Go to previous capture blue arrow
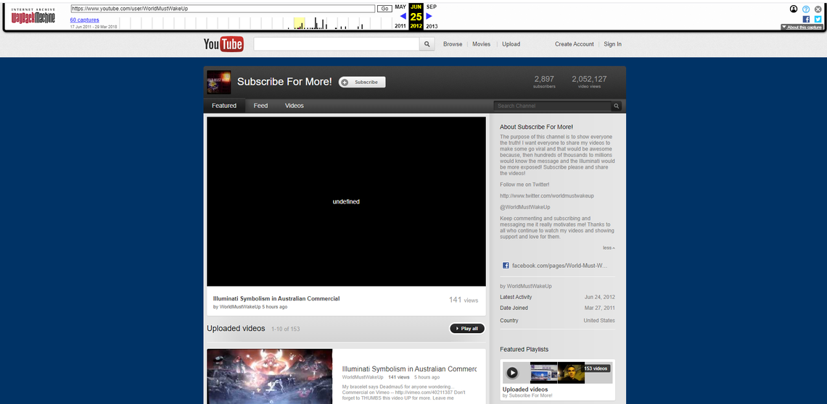 tap(403, 17)
